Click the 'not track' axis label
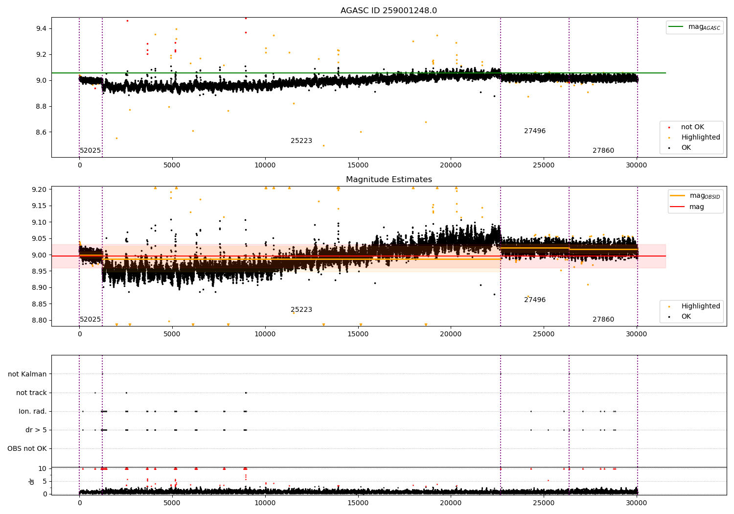 click(31, 393)
